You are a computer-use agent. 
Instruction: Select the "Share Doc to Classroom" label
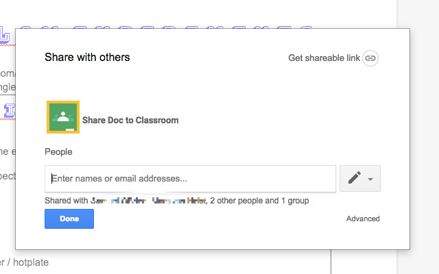(130, 120)
